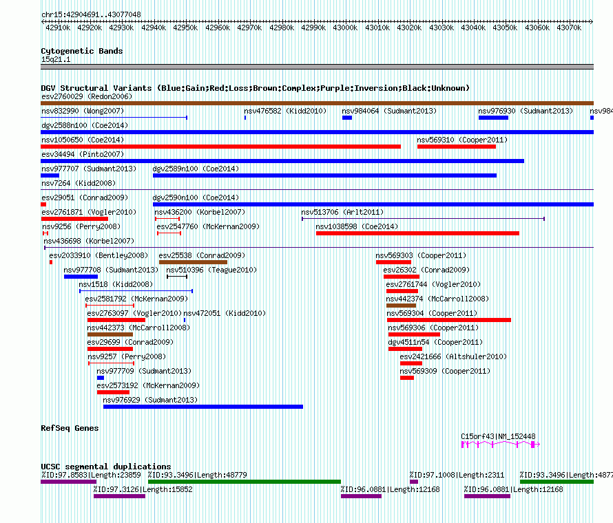Click esv2573192 (McKernan2009) label

pyautogui.click(x=148, y=385)
